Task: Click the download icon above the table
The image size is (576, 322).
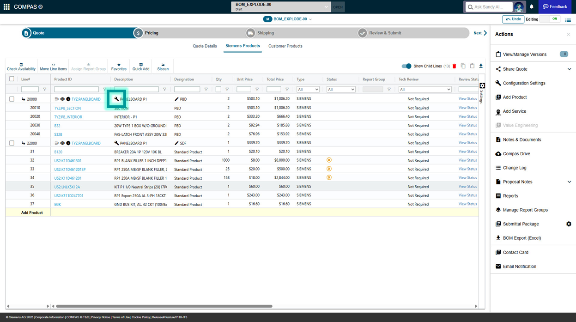Action: point(481,66)
